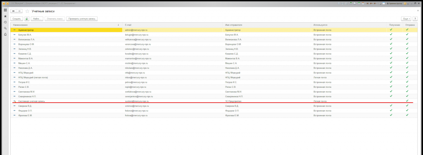Open the notifications bell in sidebar
Viewport: 423px width, 155px height.
5,34
